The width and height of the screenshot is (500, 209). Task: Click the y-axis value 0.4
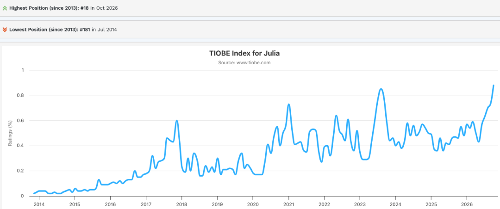(x=21, y=146)
